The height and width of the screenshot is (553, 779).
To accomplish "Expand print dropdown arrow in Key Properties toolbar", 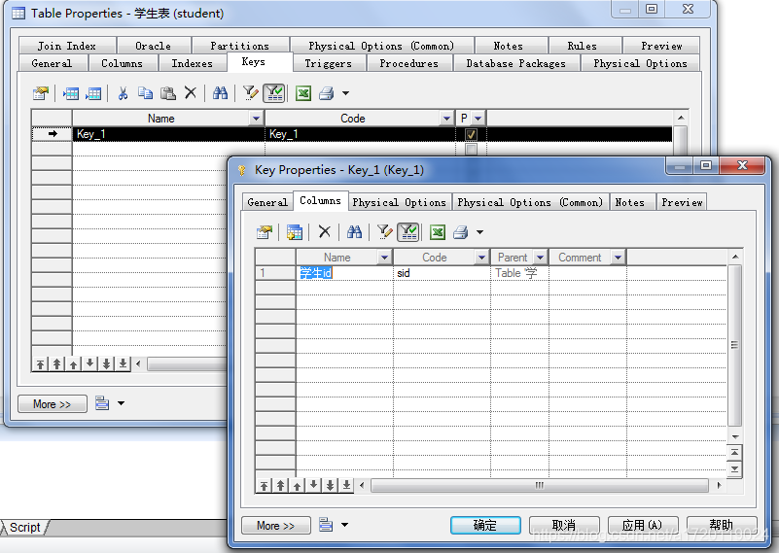I will click(479, 232).
